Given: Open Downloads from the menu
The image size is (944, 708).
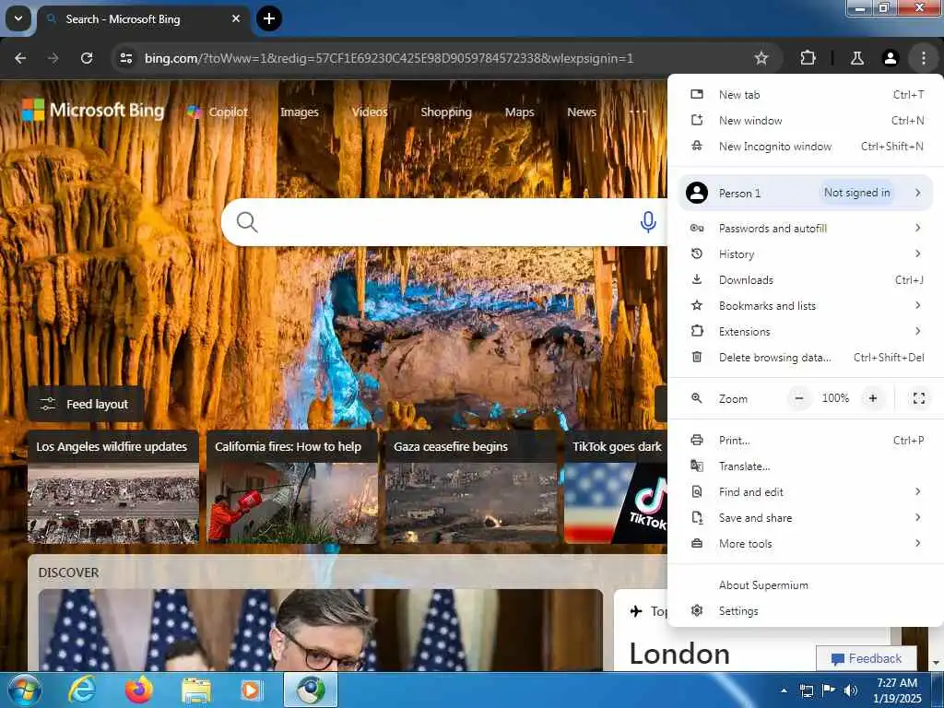Looking at the screenshot, I should point(806,280).
